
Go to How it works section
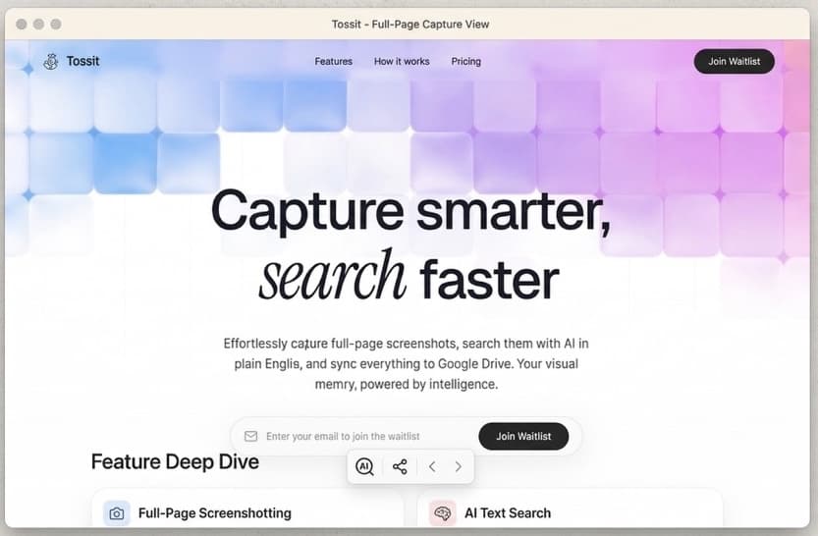(x=402, y=62)
